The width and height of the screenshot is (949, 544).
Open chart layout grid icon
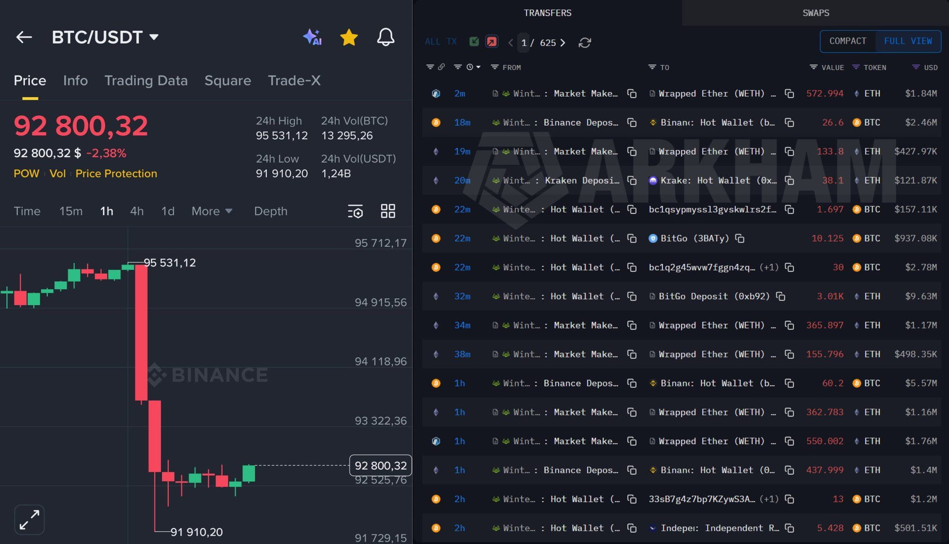(x=388, y=211)
